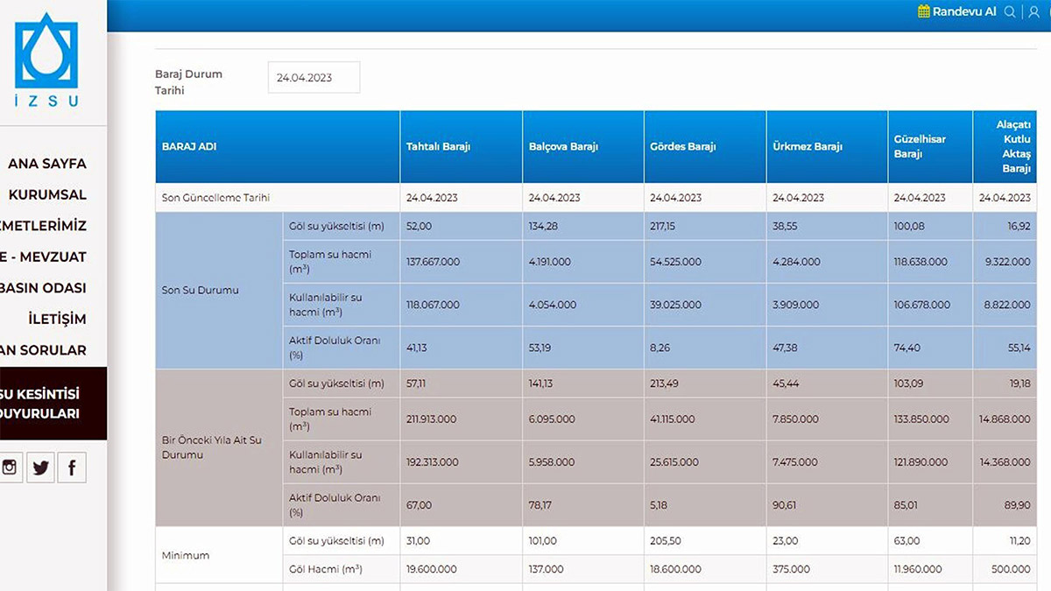The width and height of the screenshot is (1051, 591).
Task: Select the İLETİŞİM menu item
Action: [x=56, y=319]
